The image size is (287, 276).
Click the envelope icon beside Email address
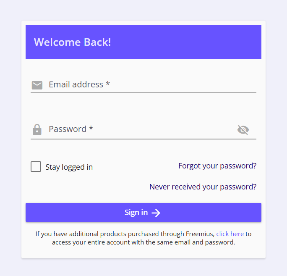coord(37,85)
